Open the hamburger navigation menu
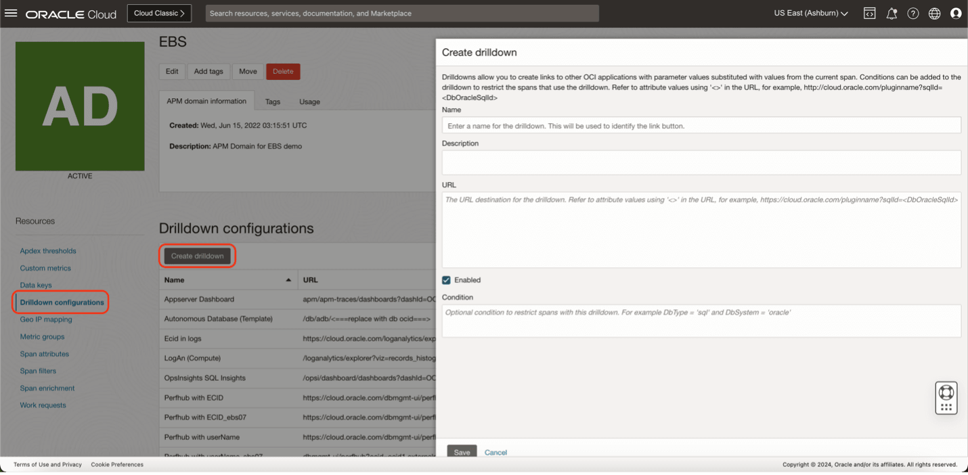Image resolution: width=968 pixels, height=475 pixels. tap(11, 13)
